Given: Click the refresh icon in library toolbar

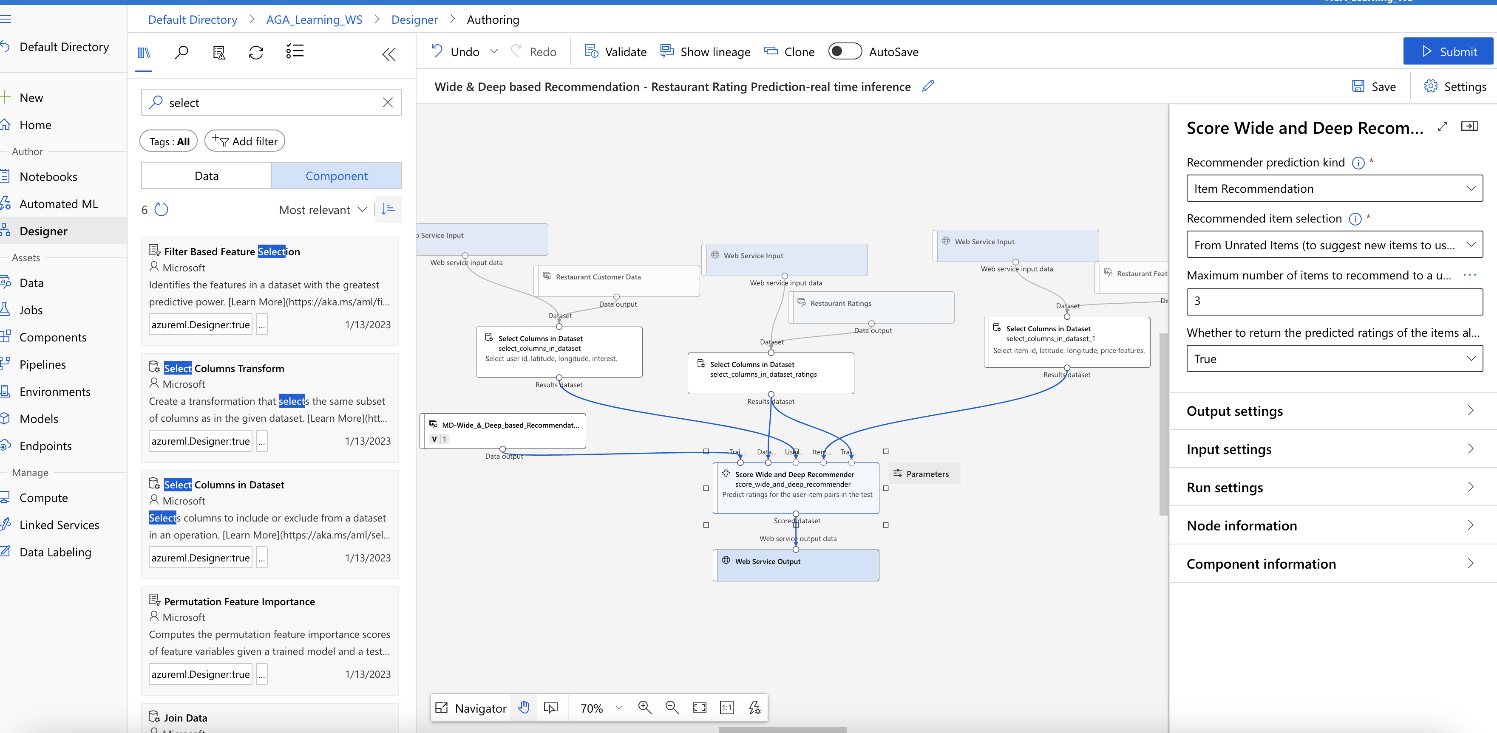Looking at the screenshot, I should 256,52.
